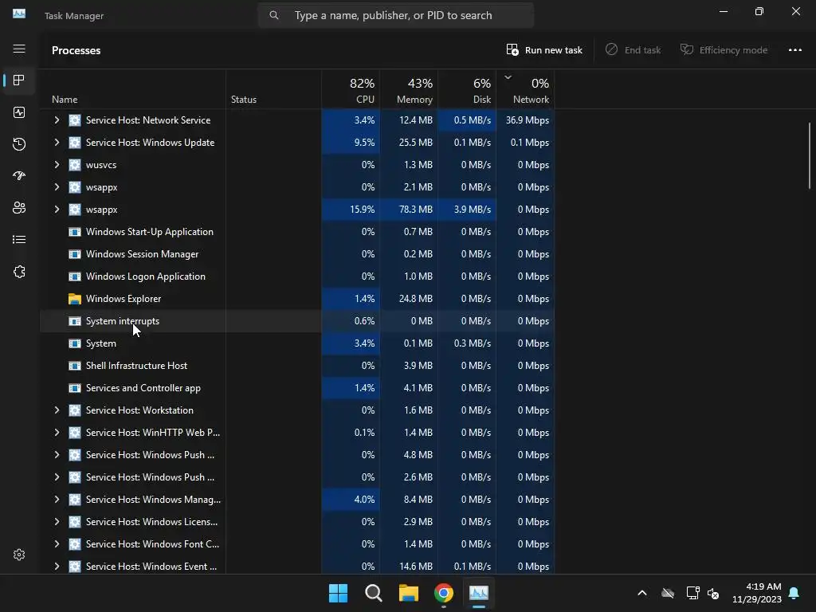
Task: Click the process list vertical scrollbar thumb
Action: pos(810,155)
